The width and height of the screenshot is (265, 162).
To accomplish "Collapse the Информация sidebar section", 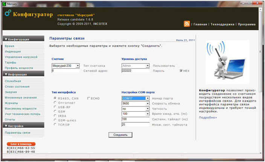I will pyautogui.click(x=23, y=74).
